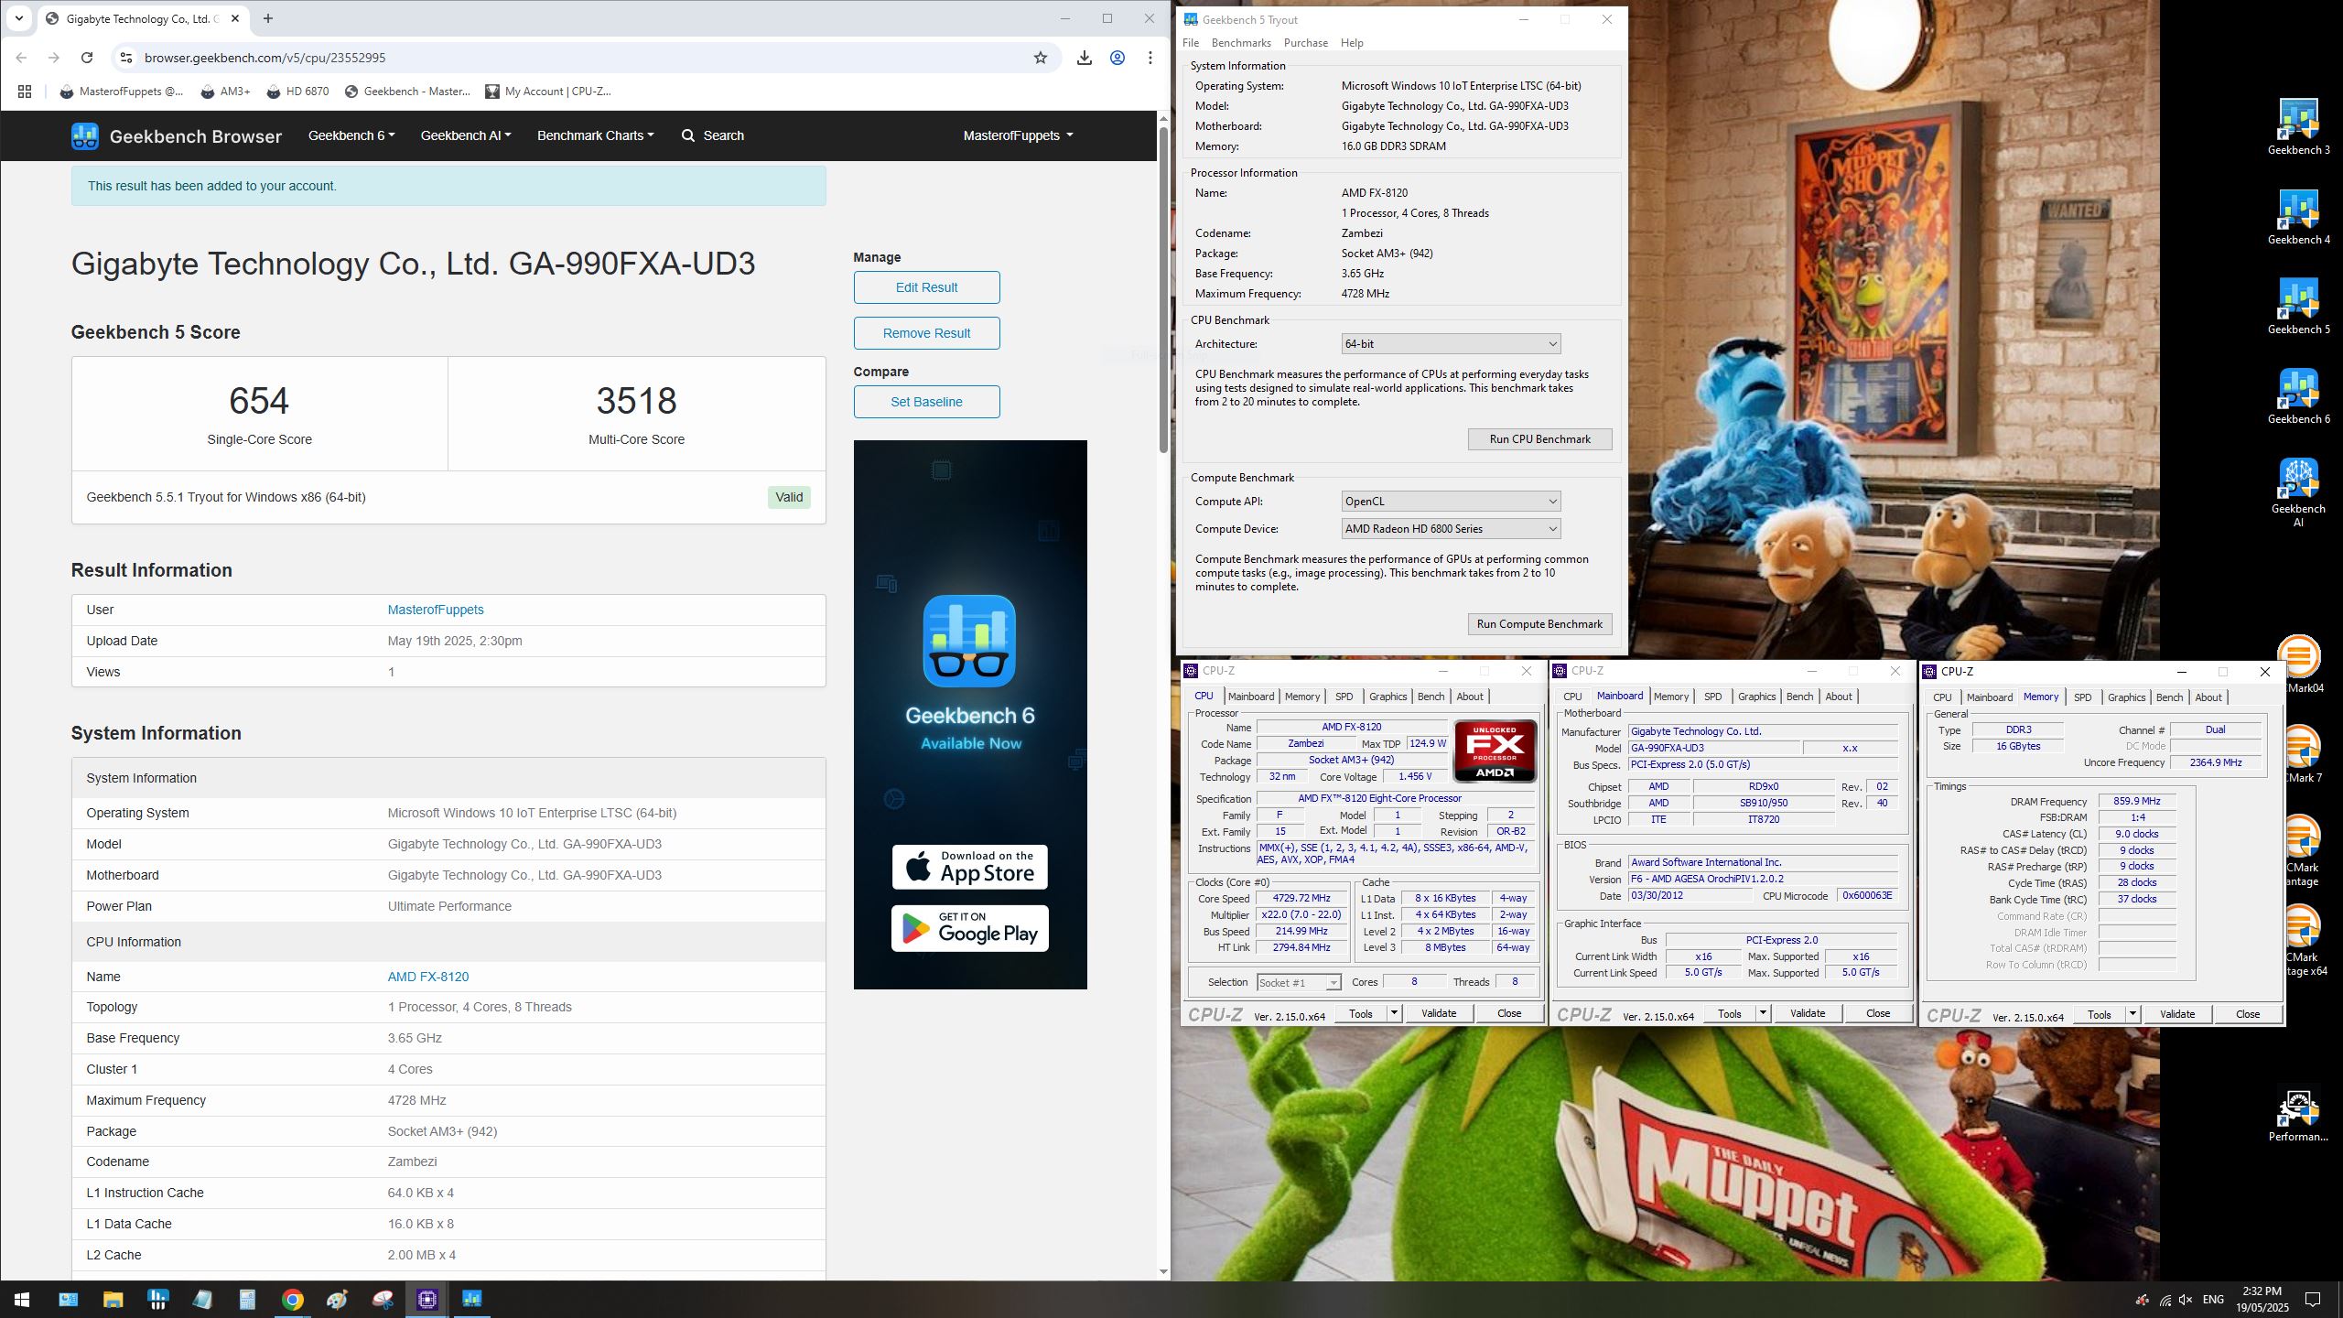This screenshot has height=1318, width=2343.
Task: Expand the Geekbench AI navigation dropdown
Action: (x=466, y=135)
